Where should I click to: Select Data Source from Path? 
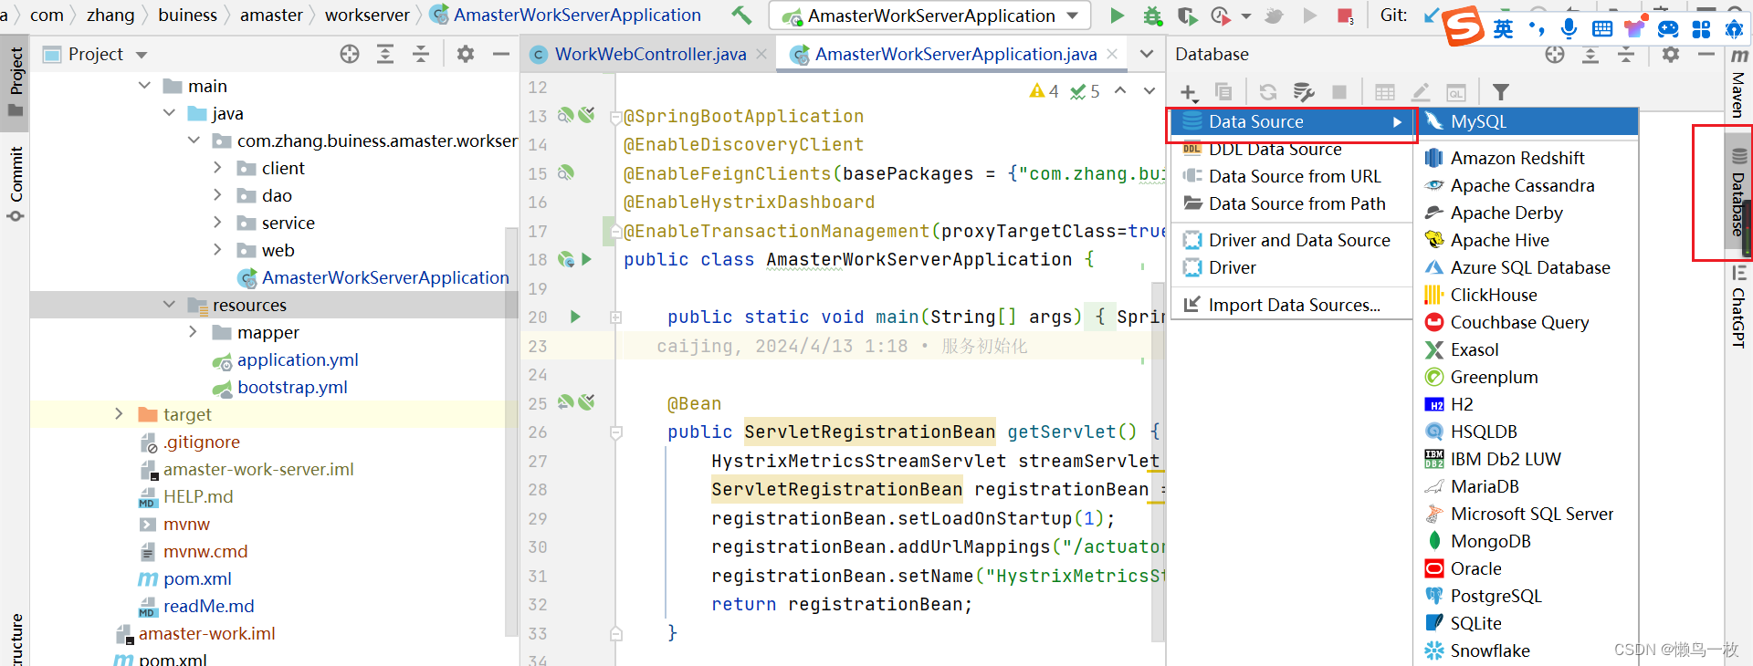click(x=1291, y=203)
